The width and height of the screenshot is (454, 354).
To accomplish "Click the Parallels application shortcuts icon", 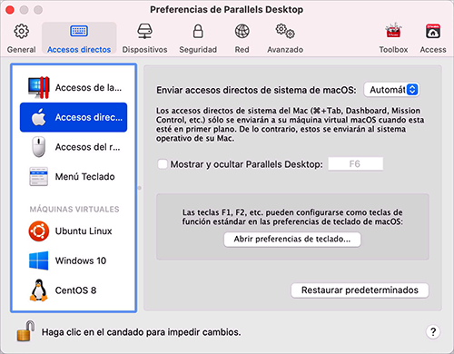I will coord(39,88).
